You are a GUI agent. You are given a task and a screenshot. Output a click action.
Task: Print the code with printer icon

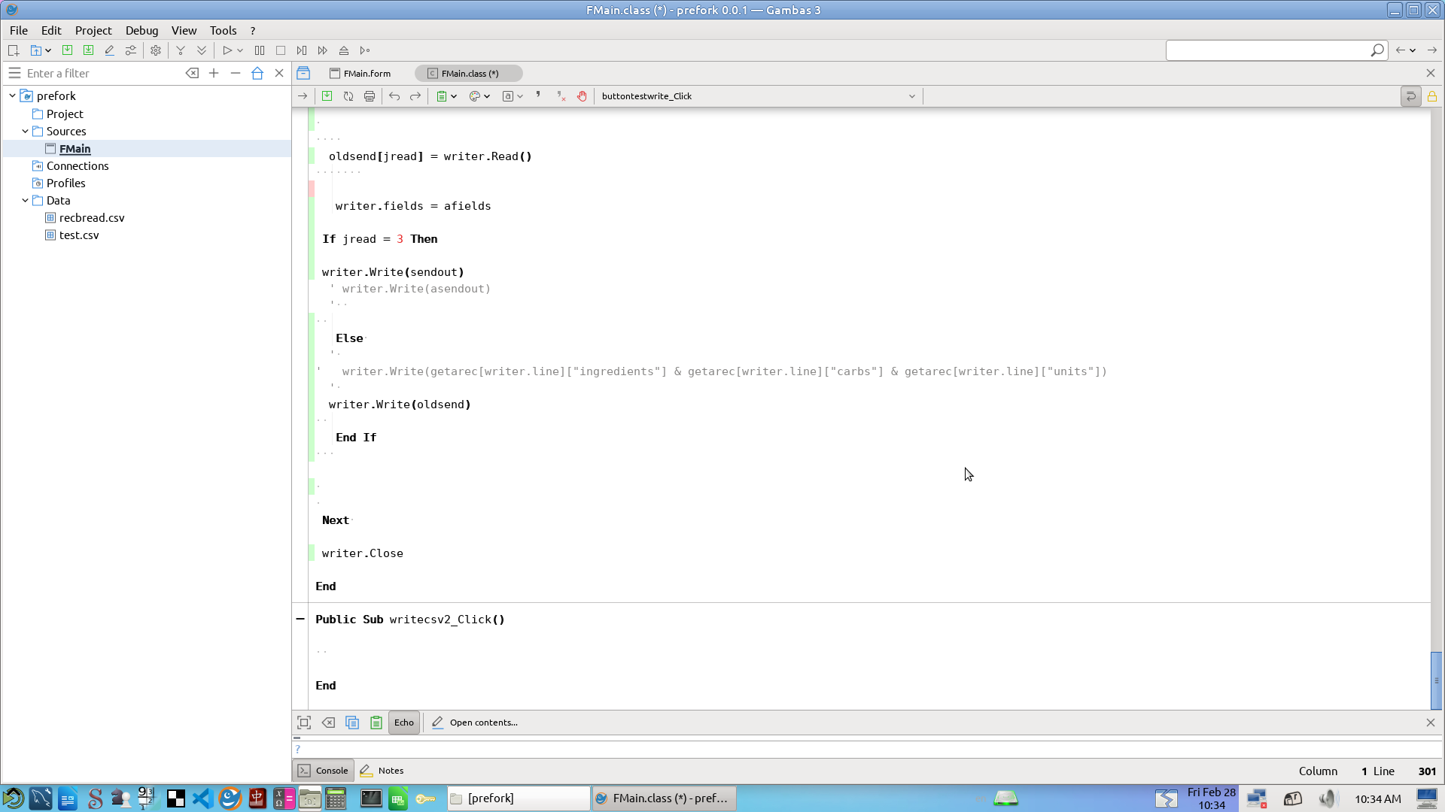click(370, 96)
